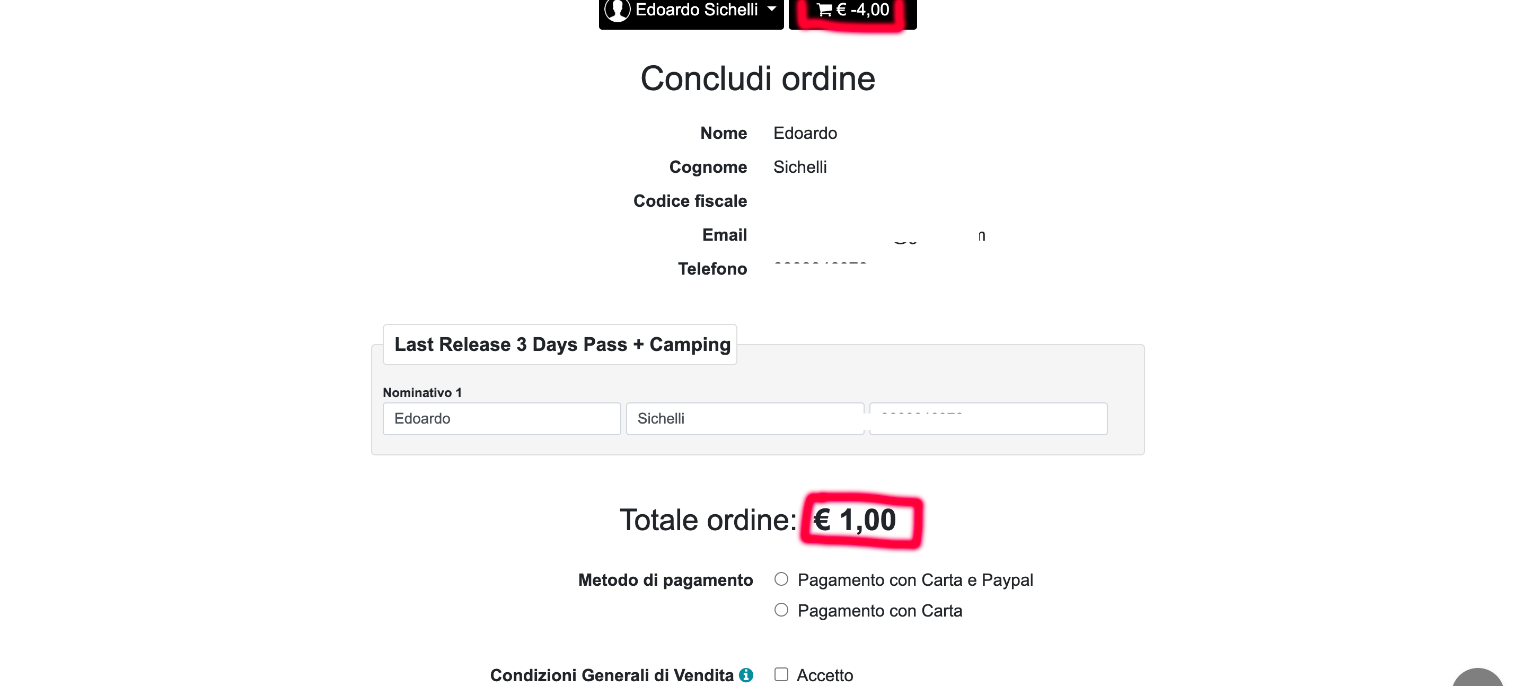This screenshot has height=686, width=1514.
Task: Click the 'Pagamento con Carta e Paypal' label text
Action: [x=914, y=579]
